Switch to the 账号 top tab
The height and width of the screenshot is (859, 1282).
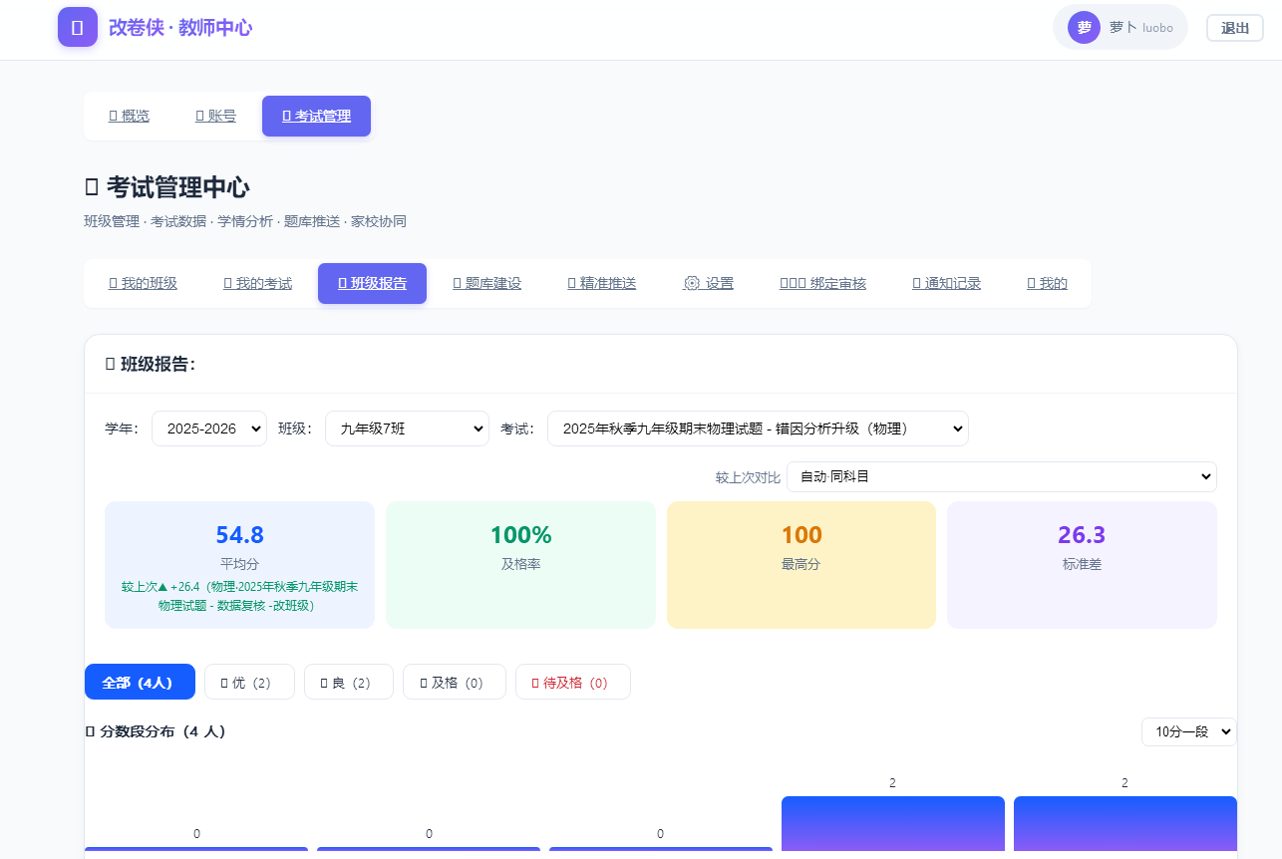[x=216, y=116]
